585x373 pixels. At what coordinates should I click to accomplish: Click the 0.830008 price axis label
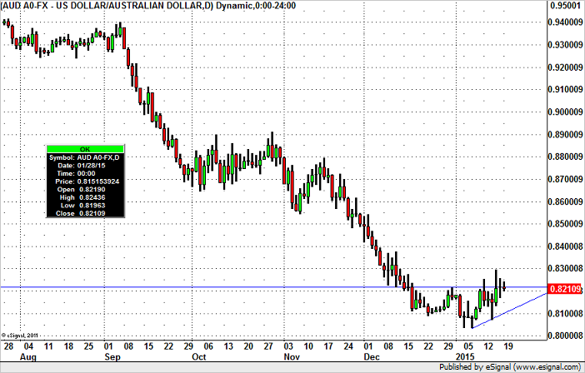565,269
